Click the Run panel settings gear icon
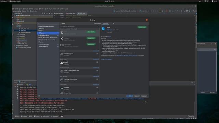 tap(192, 82)
